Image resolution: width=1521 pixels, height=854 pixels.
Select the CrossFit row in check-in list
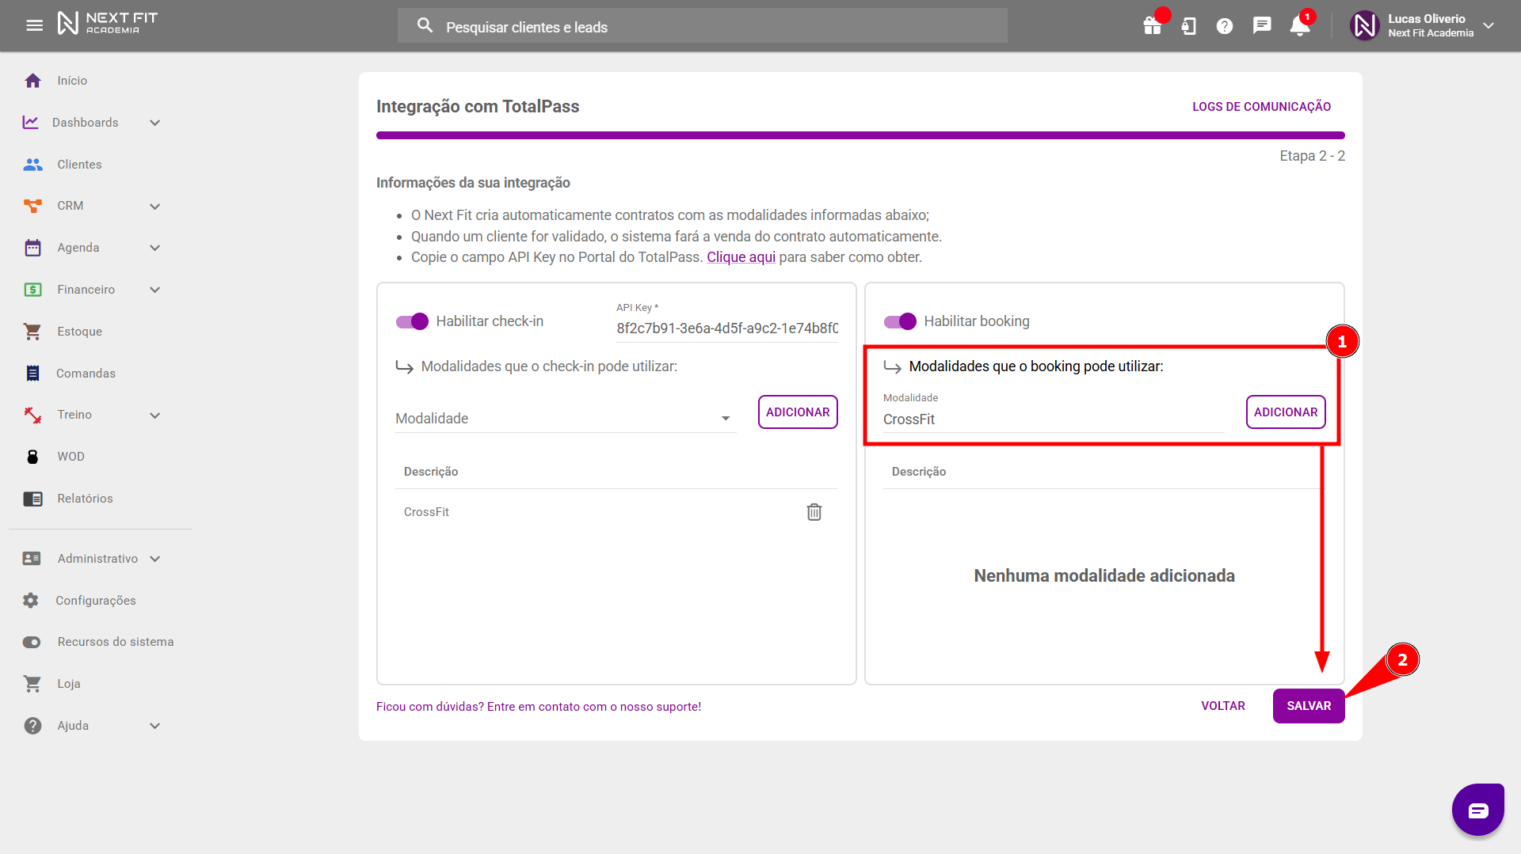[616, 512]
